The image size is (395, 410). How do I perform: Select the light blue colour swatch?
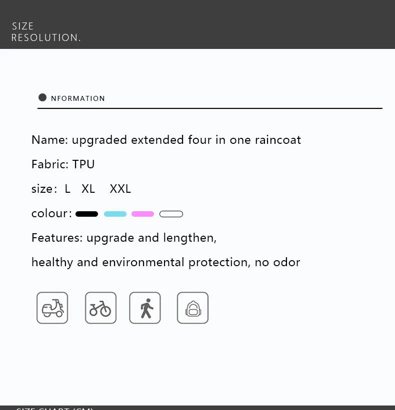[115, 214]
